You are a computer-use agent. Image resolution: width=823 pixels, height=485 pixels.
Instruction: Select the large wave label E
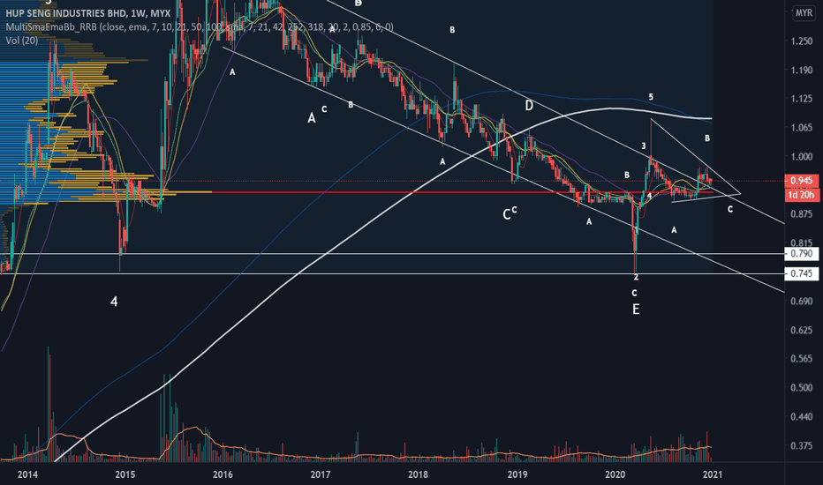point(636,310)
